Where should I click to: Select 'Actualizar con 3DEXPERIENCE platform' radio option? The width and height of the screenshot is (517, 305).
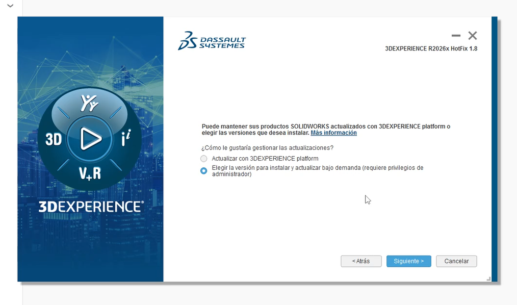click(x=204, y=159)
